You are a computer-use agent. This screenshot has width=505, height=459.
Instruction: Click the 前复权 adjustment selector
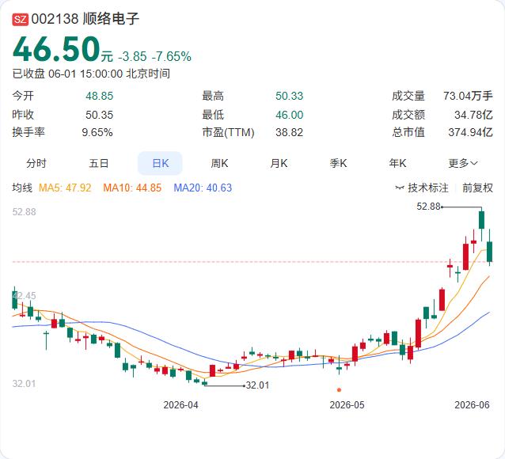(x=477, y=188)
